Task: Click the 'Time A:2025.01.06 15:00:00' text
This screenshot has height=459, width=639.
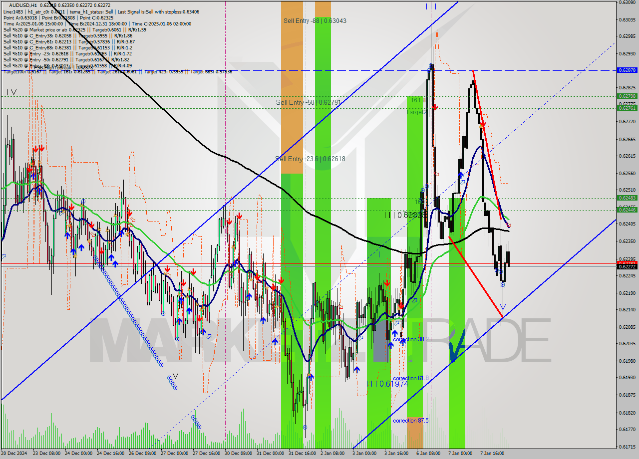Action: pyautogui.click(x=33, y=23)
